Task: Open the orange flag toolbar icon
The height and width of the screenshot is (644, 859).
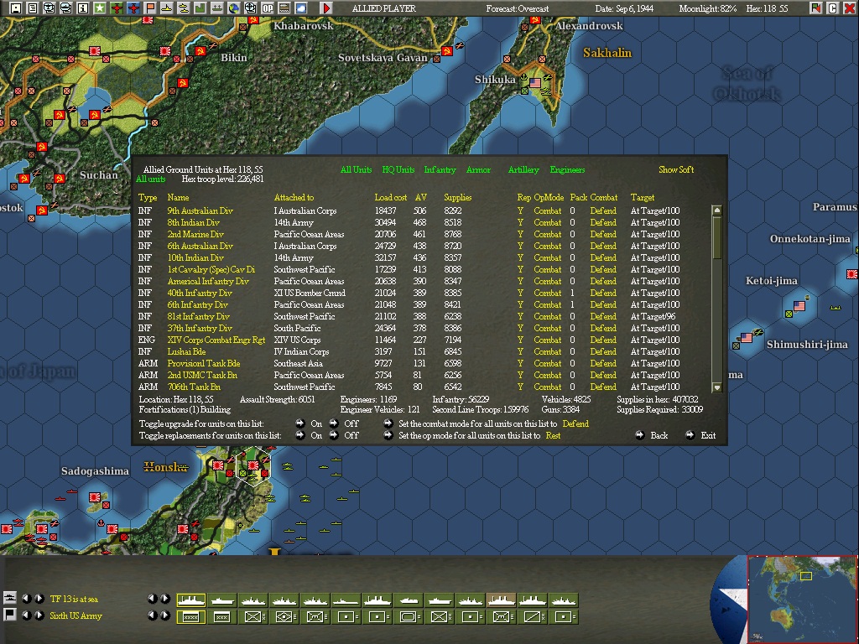Action: (149, 8)
